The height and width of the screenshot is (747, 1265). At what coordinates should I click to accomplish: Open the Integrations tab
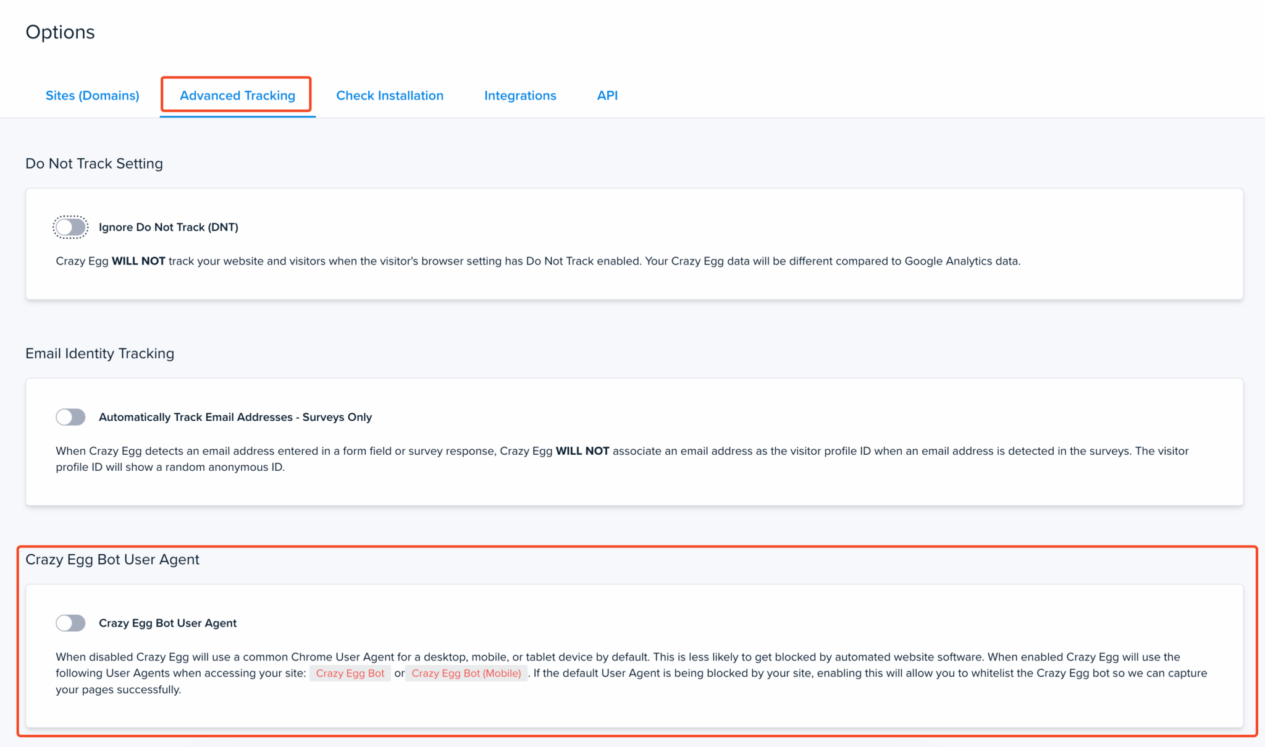[519, 95]
